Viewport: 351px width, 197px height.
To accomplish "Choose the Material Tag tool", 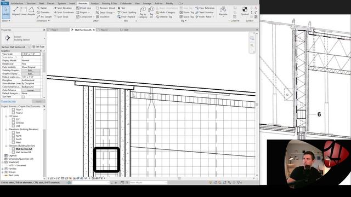I will coord(164,17).
